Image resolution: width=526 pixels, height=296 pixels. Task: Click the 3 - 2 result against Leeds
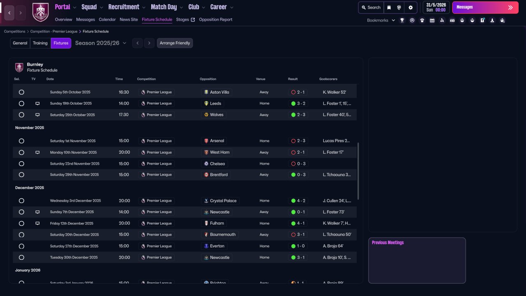pyautogui.click(x=299, y=104)
